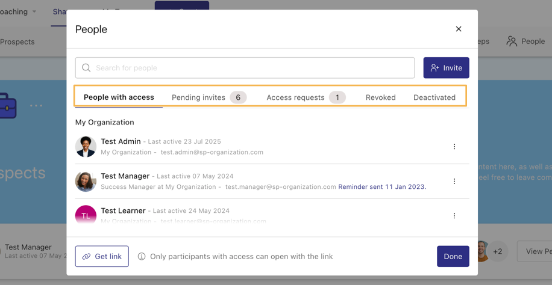Click Test Manager's profile avatar
Image resolution: width=552 pixels, height=285 pixels.
pyautogui.click(x=86, y=181)
